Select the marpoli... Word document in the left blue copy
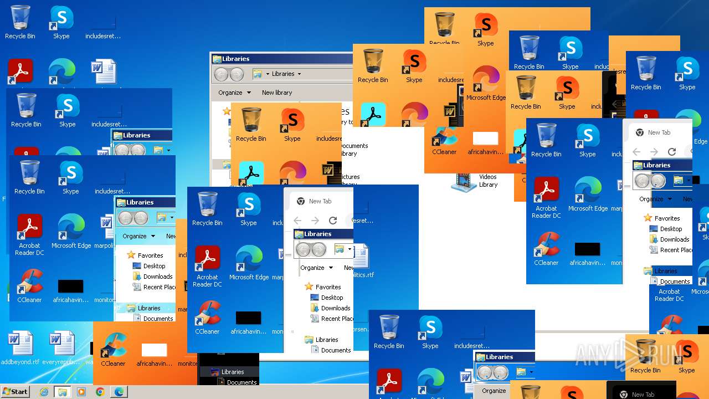The height and width of the screenshot is (399, 709). click(104, 232)
